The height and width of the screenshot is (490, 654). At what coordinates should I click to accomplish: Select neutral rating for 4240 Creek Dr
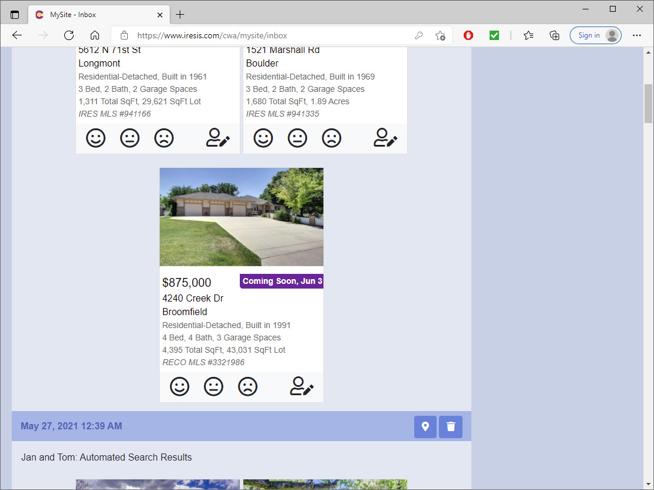[213, 387]
